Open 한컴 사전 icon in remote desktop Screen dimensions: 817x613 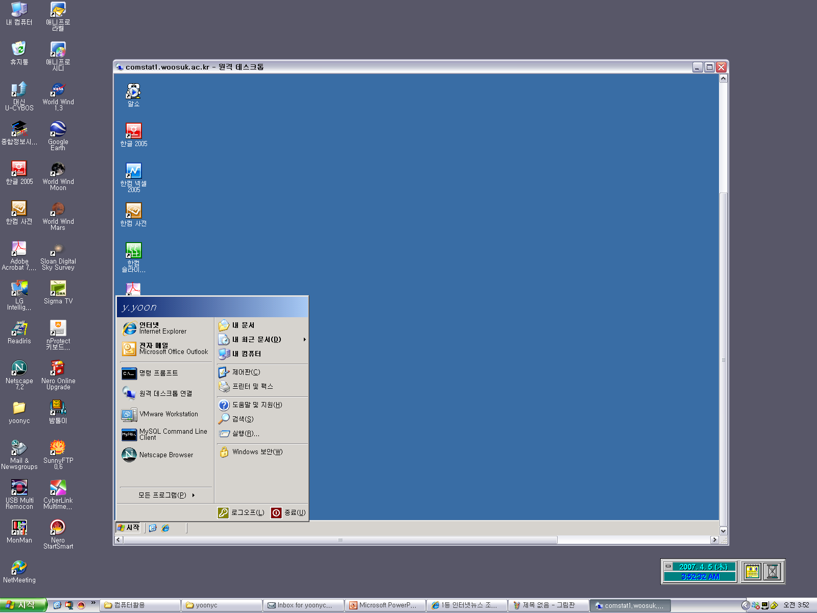pyautogui.click(x=133, y=215)
